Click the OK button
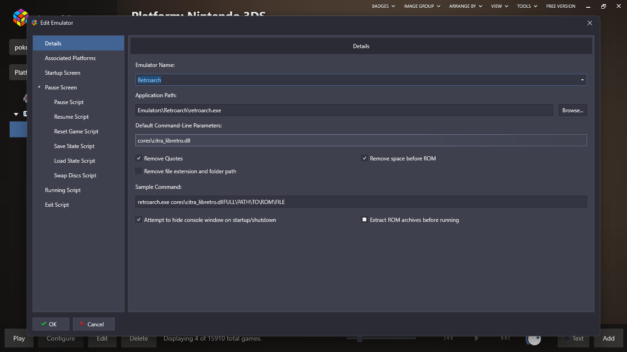627x352 pixels. (51, 324)
